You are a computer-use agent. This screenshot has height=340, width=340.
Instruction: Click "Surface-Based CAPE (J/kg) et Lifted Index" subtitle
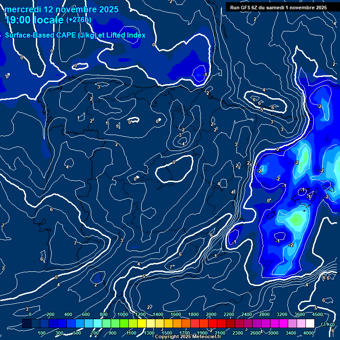click(x=75, y=35)
